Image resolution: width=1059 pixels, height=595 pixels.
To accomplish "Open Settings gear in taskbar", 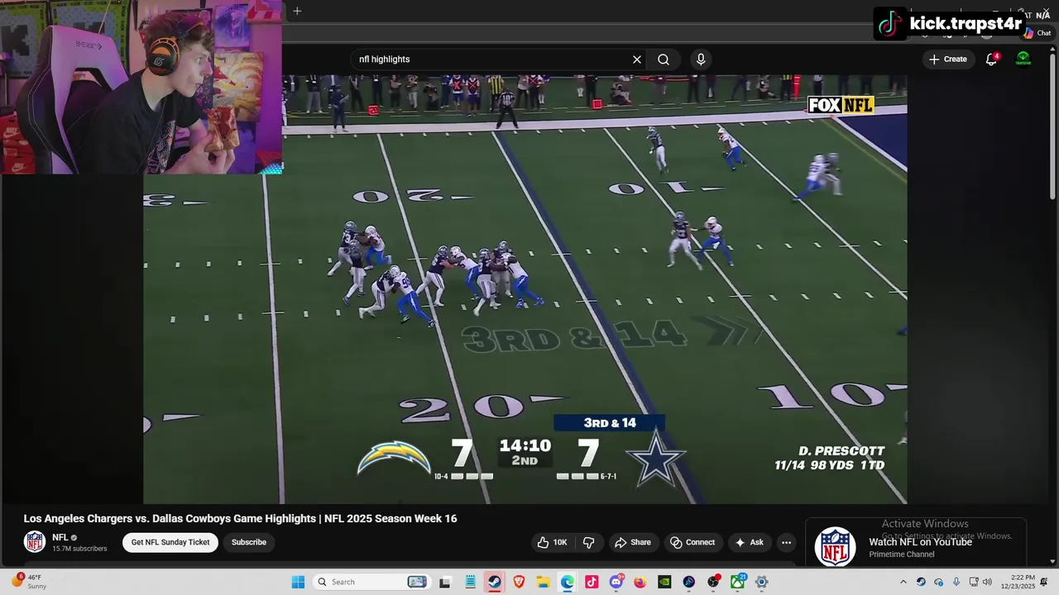I will [x=762, y=582].
